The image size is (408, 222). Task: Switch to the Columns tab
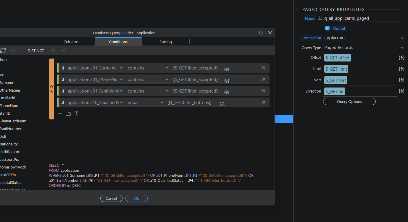(71, 42)
